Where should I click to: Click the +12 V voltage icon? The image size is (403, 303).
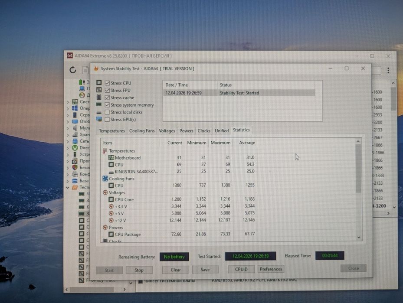111,220
